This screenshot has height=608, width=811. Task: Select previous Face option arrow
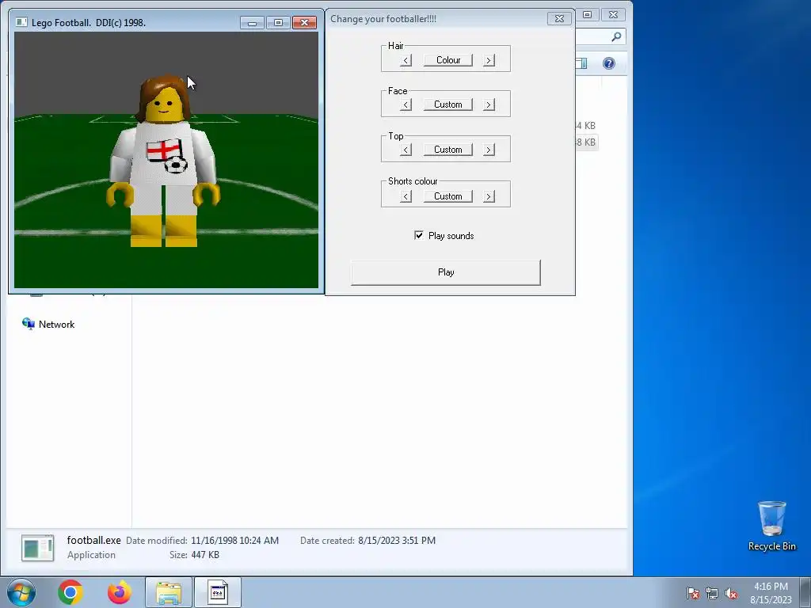point(406,105)
